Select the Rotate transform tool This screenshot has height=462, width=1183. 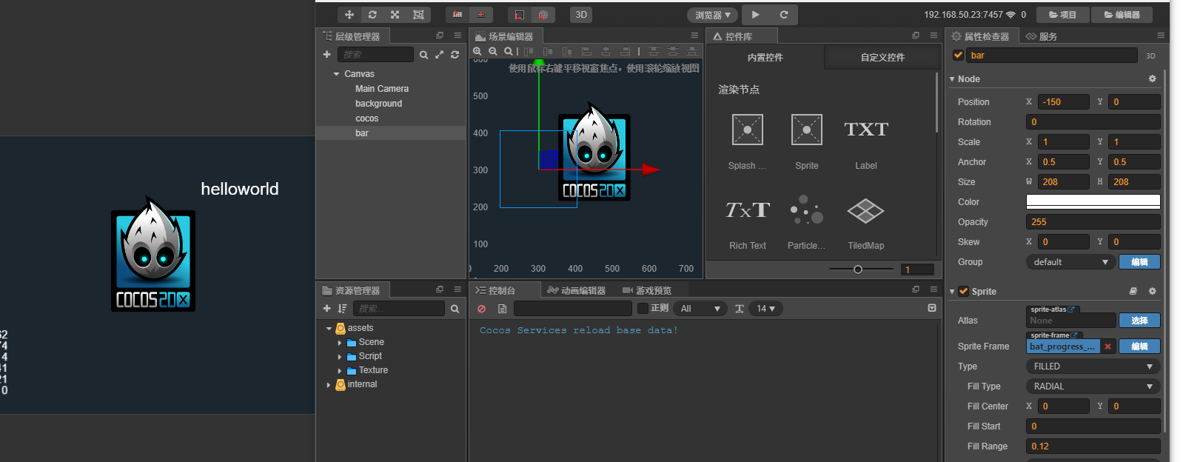point(372,15)
